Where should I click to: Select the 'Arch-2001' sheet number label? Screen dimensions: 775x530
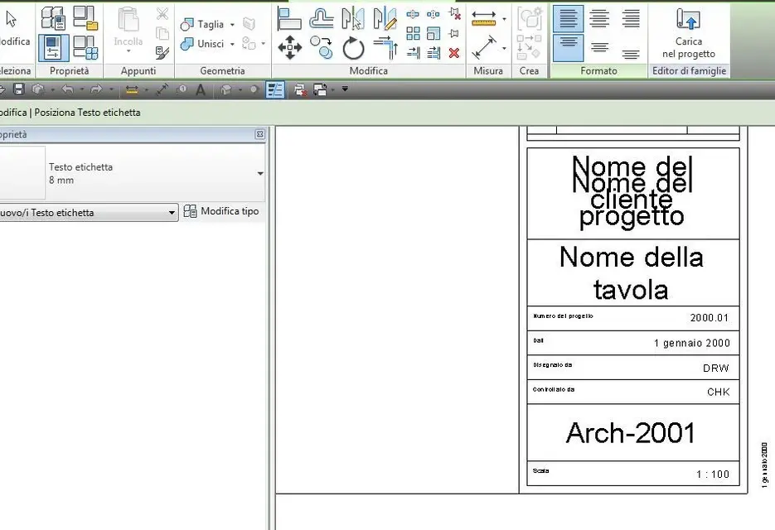(x=631, y=433)
